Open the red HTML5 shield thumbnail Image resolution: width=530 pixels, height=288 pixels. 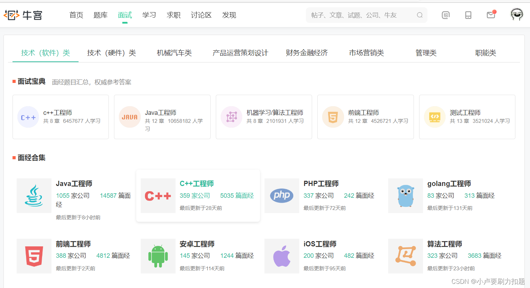tap(34, 256)
